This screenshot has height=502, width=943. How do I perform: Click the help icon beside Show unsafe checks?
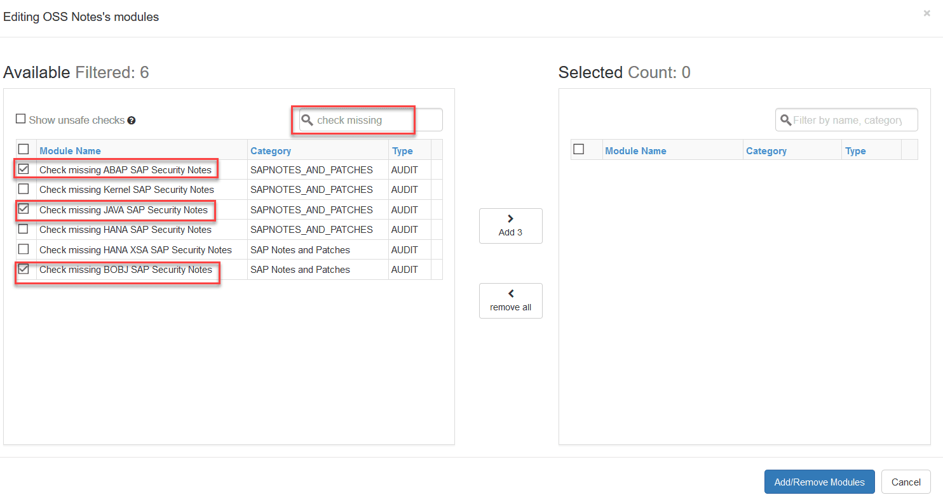pos(132,121)
